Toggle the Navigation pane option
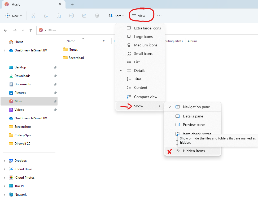The width and height of the screenshot is (258, 206). pos(196,107)
